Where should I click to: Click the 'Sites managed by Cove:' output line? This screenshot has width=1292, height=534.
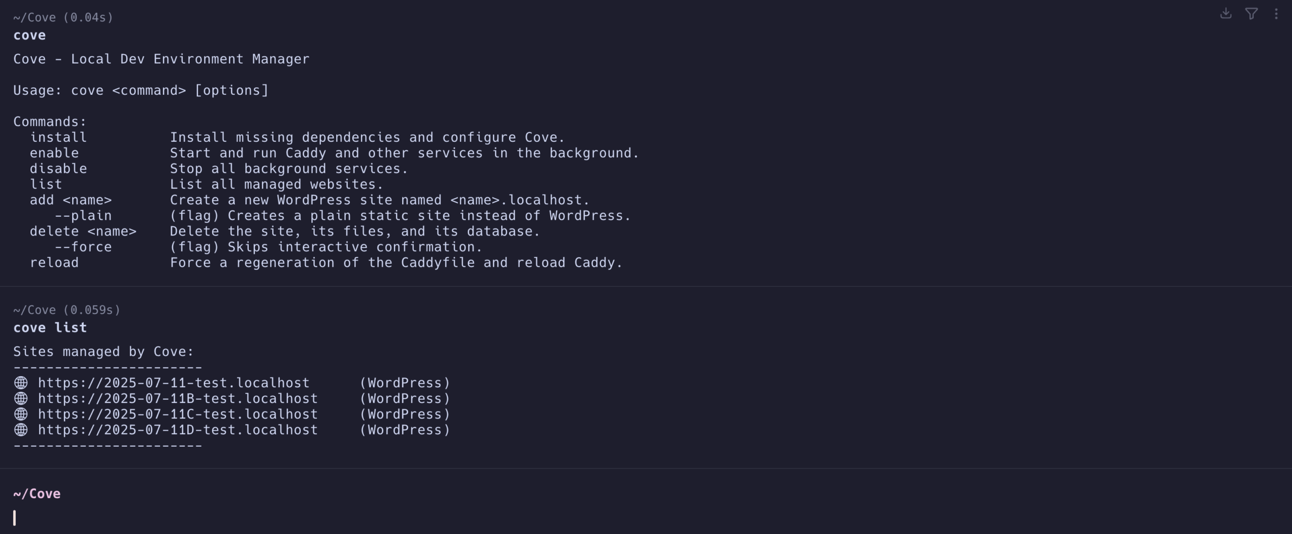(x=103, y=351)
